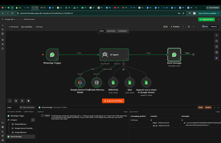Click Clear execution in logs

pos(27,108)
